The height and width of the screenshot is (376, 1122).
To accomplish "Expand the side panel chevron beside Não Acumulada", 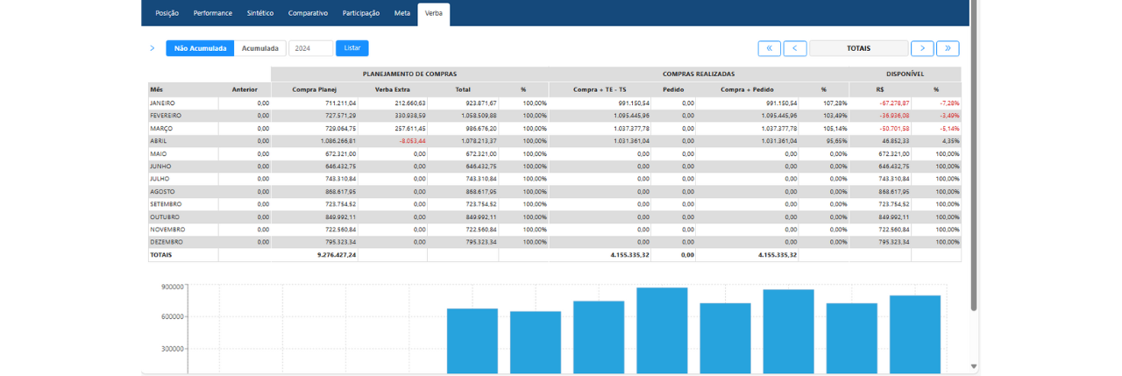I will pos(152,48).
